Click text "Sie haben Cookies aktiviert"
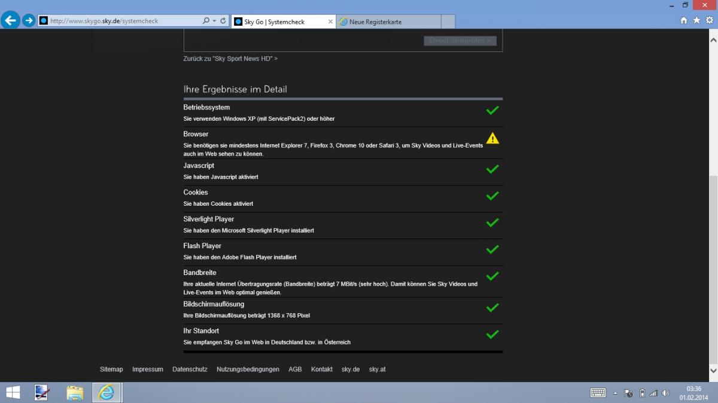Image resolution: width=718 pixels, height=403 pixels. pyautogui.click(x=218, y=204)
